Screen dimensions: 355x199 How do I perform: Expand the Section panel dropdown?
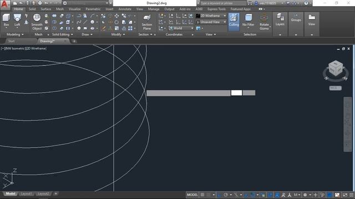point(145,34)
